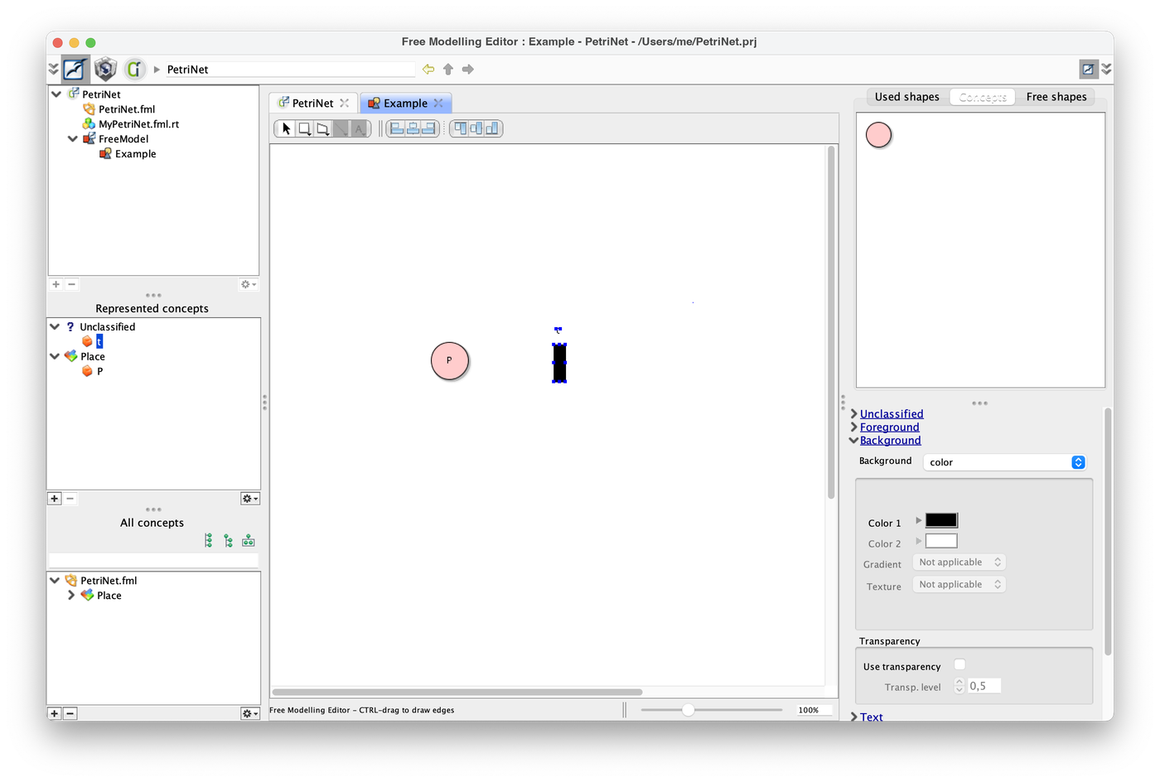
Task: Collapse the Unclassified concepts node
Action: [55, 326]
